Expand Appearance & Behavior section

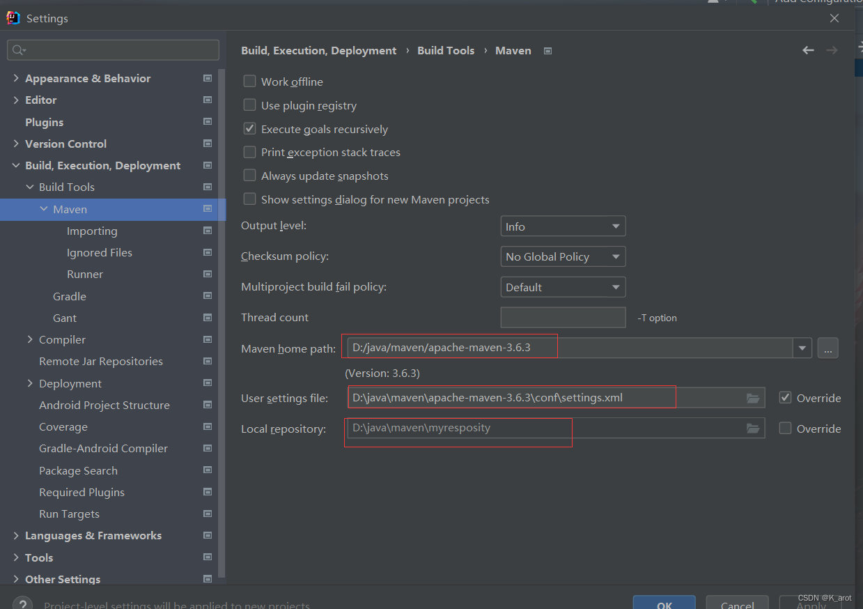[x=16, y=79]
